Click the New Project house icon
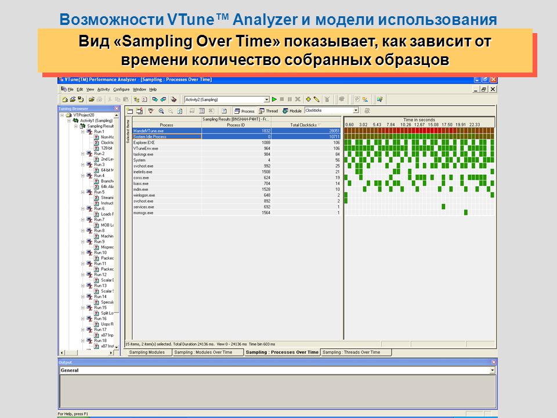 click(65, 99)
